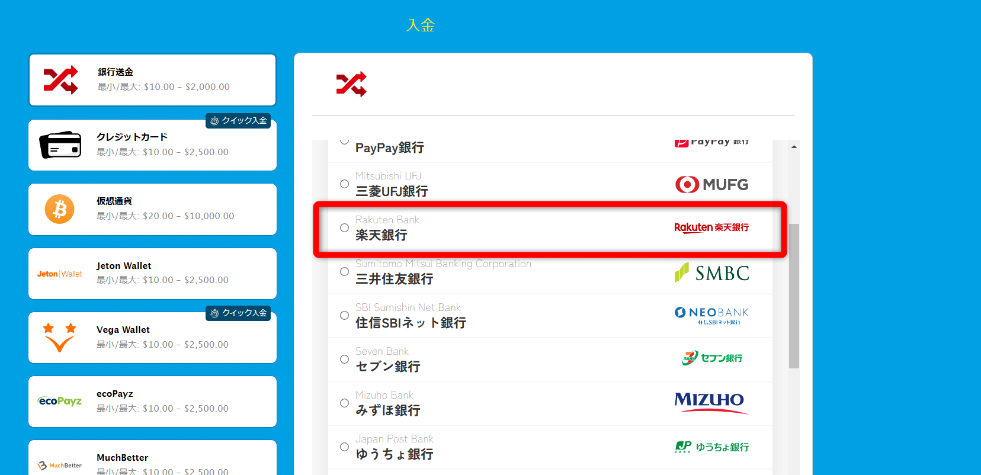The width and height of the screenshot is (981, 475).
Task: Open the クレジットカード deposit method
Action: pyautogui.click(x=152, y=145)
